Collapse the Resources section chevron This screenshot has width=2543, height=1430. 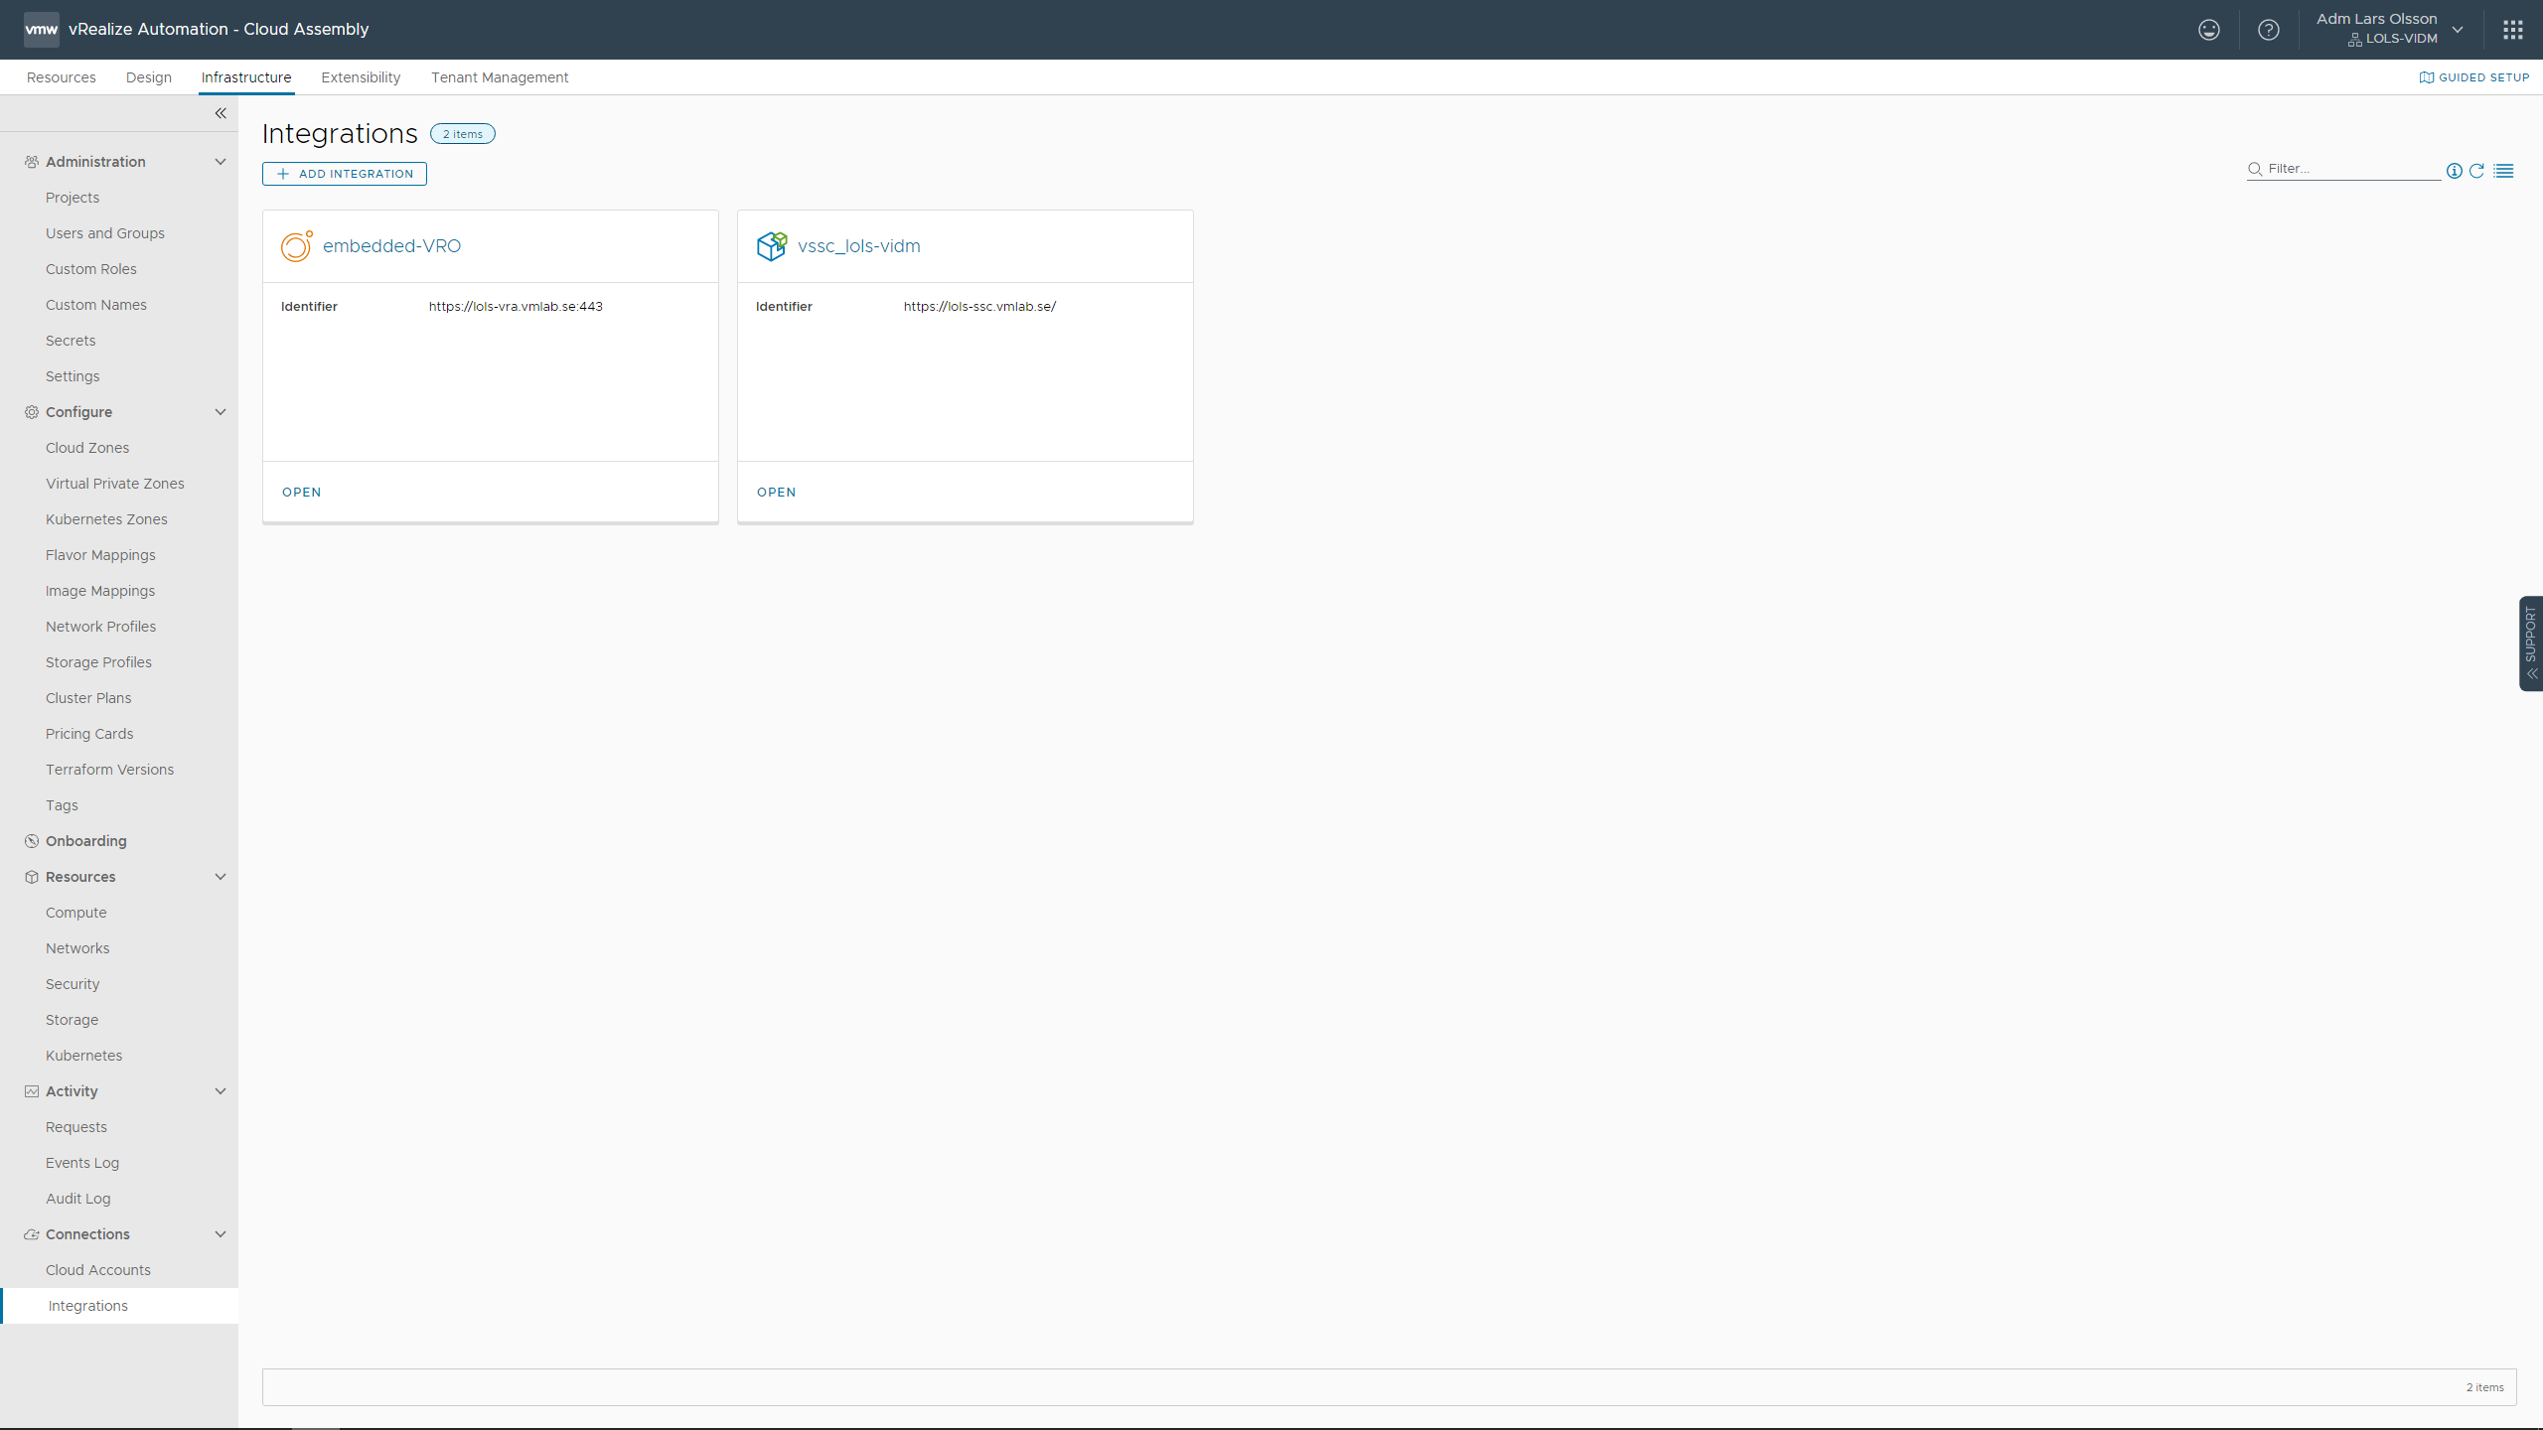point(221,877)
